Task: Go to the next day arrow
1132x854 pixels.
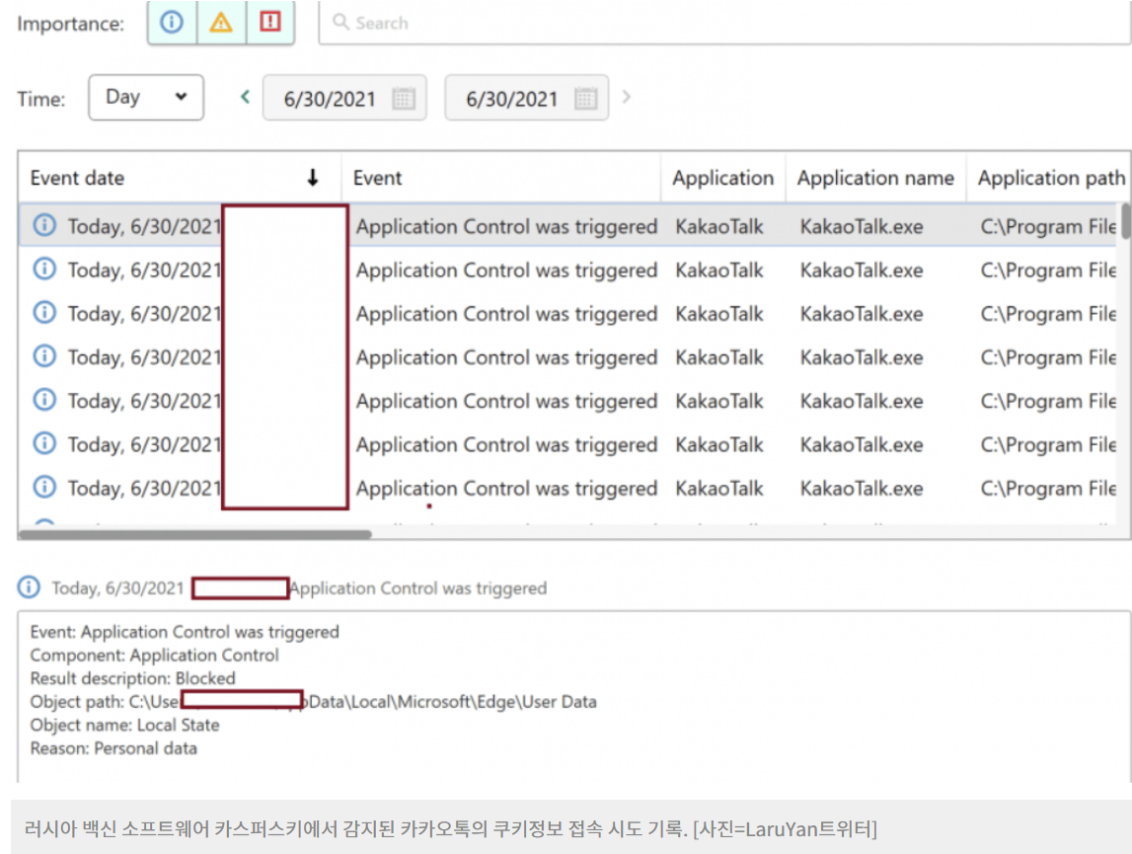Action: point(626,97)
